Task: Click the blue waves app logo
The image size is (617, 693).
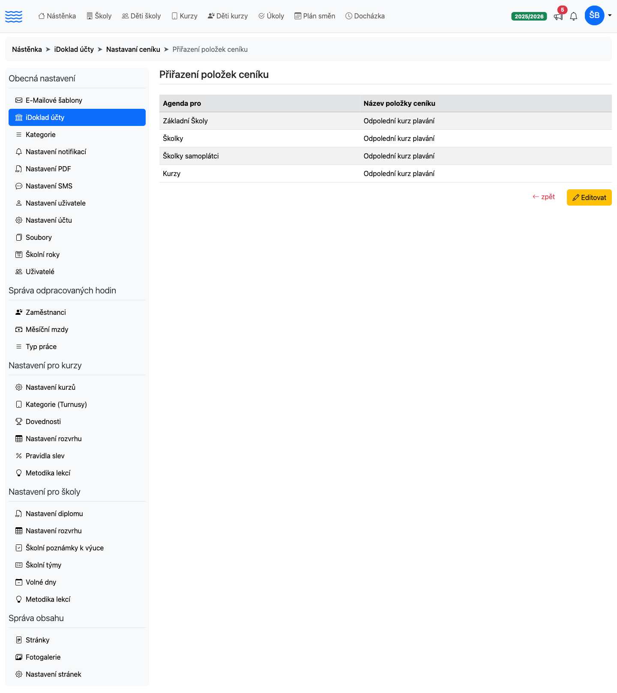Action: (14, 16)
